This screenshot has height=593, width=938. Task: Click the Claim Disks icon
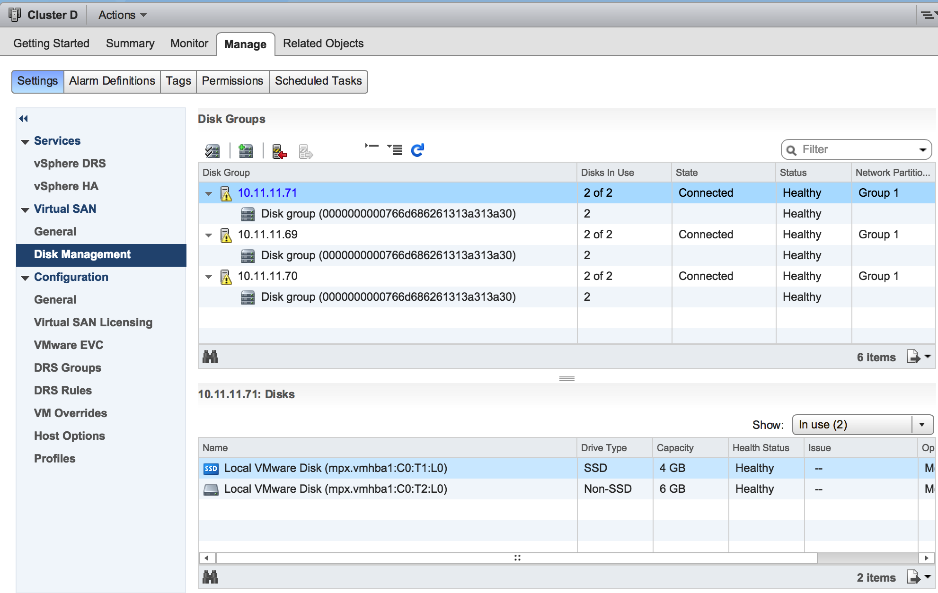tap(212, 151)
